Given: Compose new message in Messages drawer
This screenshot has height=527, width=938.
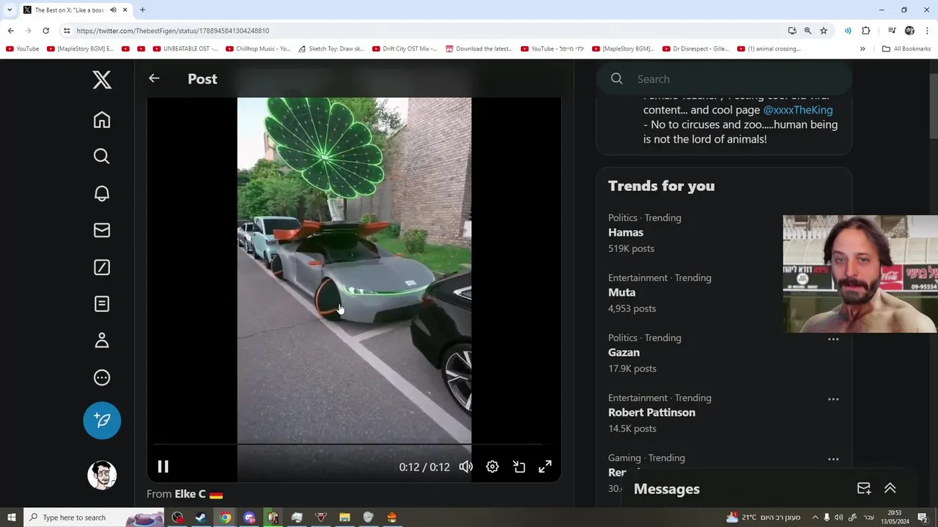Looking at the screenshot, I should point(864,488).
